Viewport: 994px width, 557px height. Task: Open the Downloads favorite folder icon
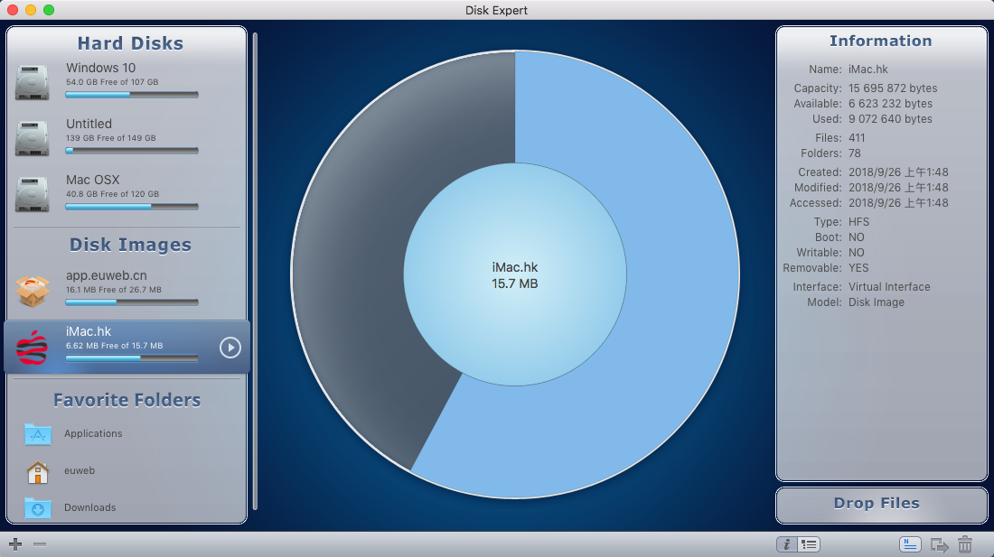click(x=37, y=507)
